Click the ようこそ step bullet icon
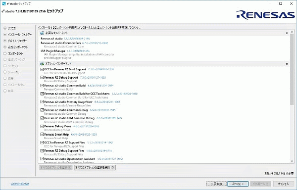297x190 pixels. (5, 28)
